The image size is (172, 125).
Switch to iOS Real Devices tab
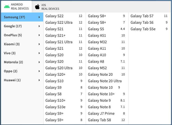click(x=47, y=7)
